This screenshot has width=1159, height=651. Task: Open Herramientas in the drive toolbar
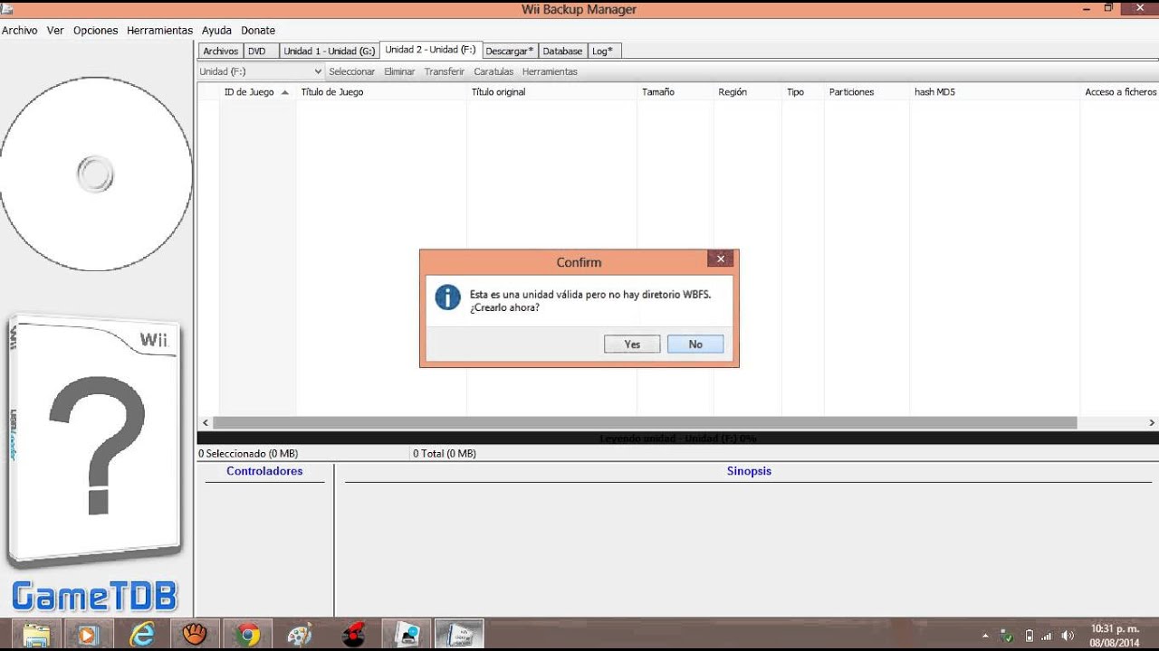click(550, 71)
